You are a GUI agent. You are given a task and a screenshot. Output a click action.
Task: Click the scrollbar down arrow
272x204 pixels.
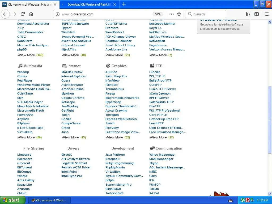click(x=270, y=194)
